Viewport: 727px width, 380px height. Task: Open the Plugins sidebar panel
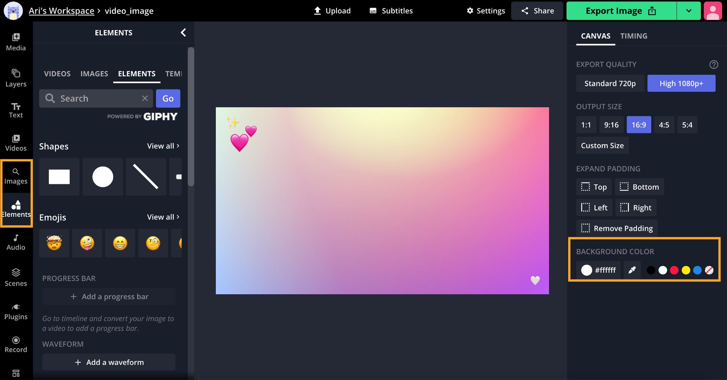[16, 311]
